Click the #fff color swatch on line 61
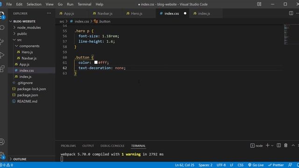 tap(96, 62)
